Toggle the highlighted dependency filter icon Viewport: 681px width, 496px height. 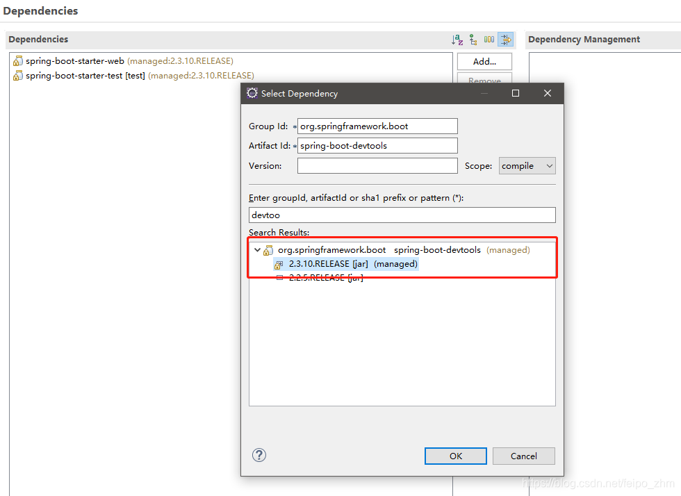click(x=506, y=40)
